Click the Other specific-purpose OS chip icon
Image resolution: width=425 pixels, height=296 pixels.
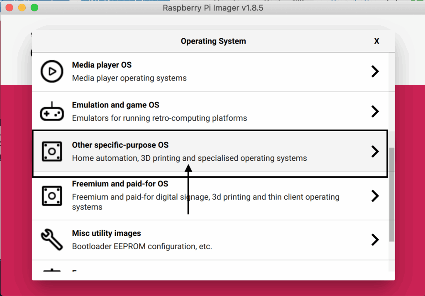coord(52,151)
